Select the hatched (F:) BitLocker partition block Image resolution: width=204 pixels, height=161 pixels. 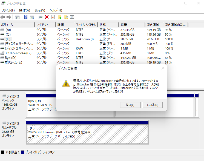(x=87, y=134)
